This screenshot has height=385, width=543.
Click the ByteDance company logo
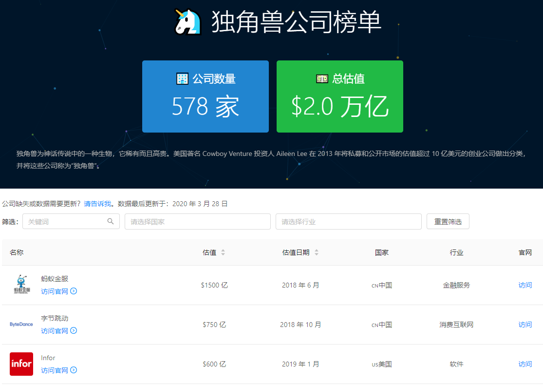tap(21, 325)
